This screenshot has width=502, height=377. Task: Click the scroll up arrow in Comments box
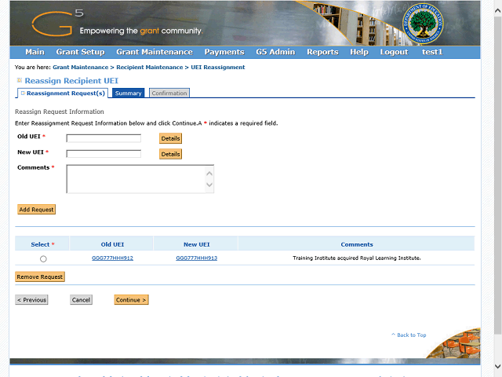click(x=209, y=174)
